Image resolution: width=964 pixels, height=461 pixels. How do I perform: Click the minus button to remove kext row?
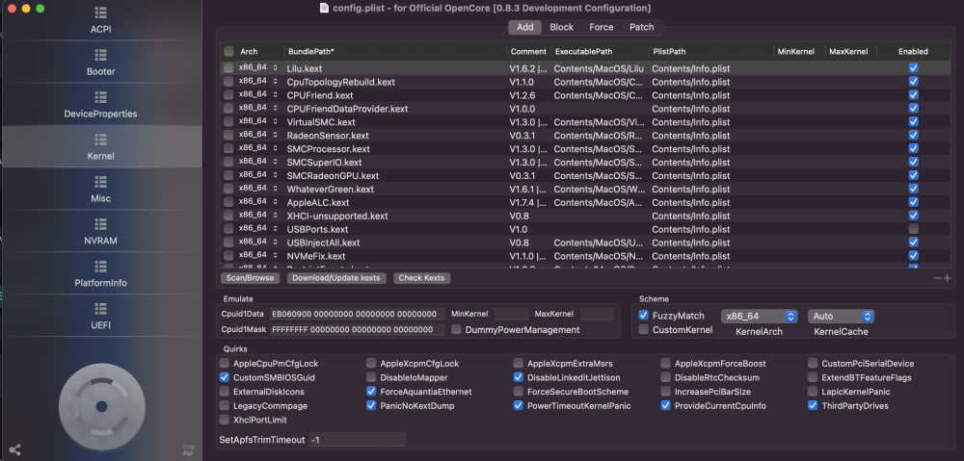pos(938,279)
